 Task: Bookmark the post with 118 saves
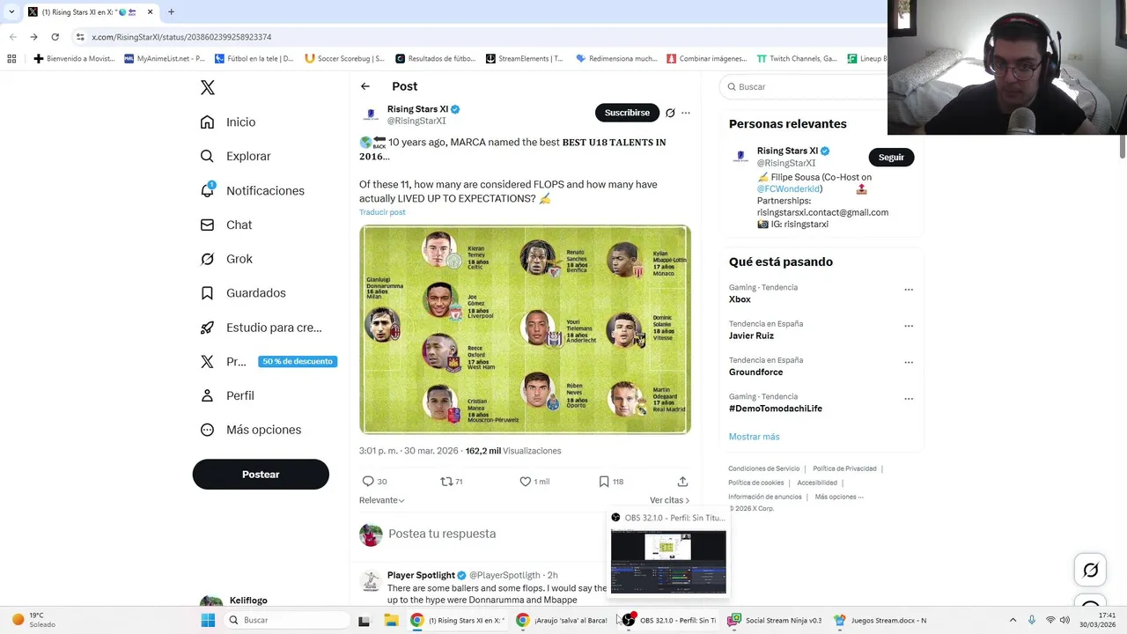point(604,482)
